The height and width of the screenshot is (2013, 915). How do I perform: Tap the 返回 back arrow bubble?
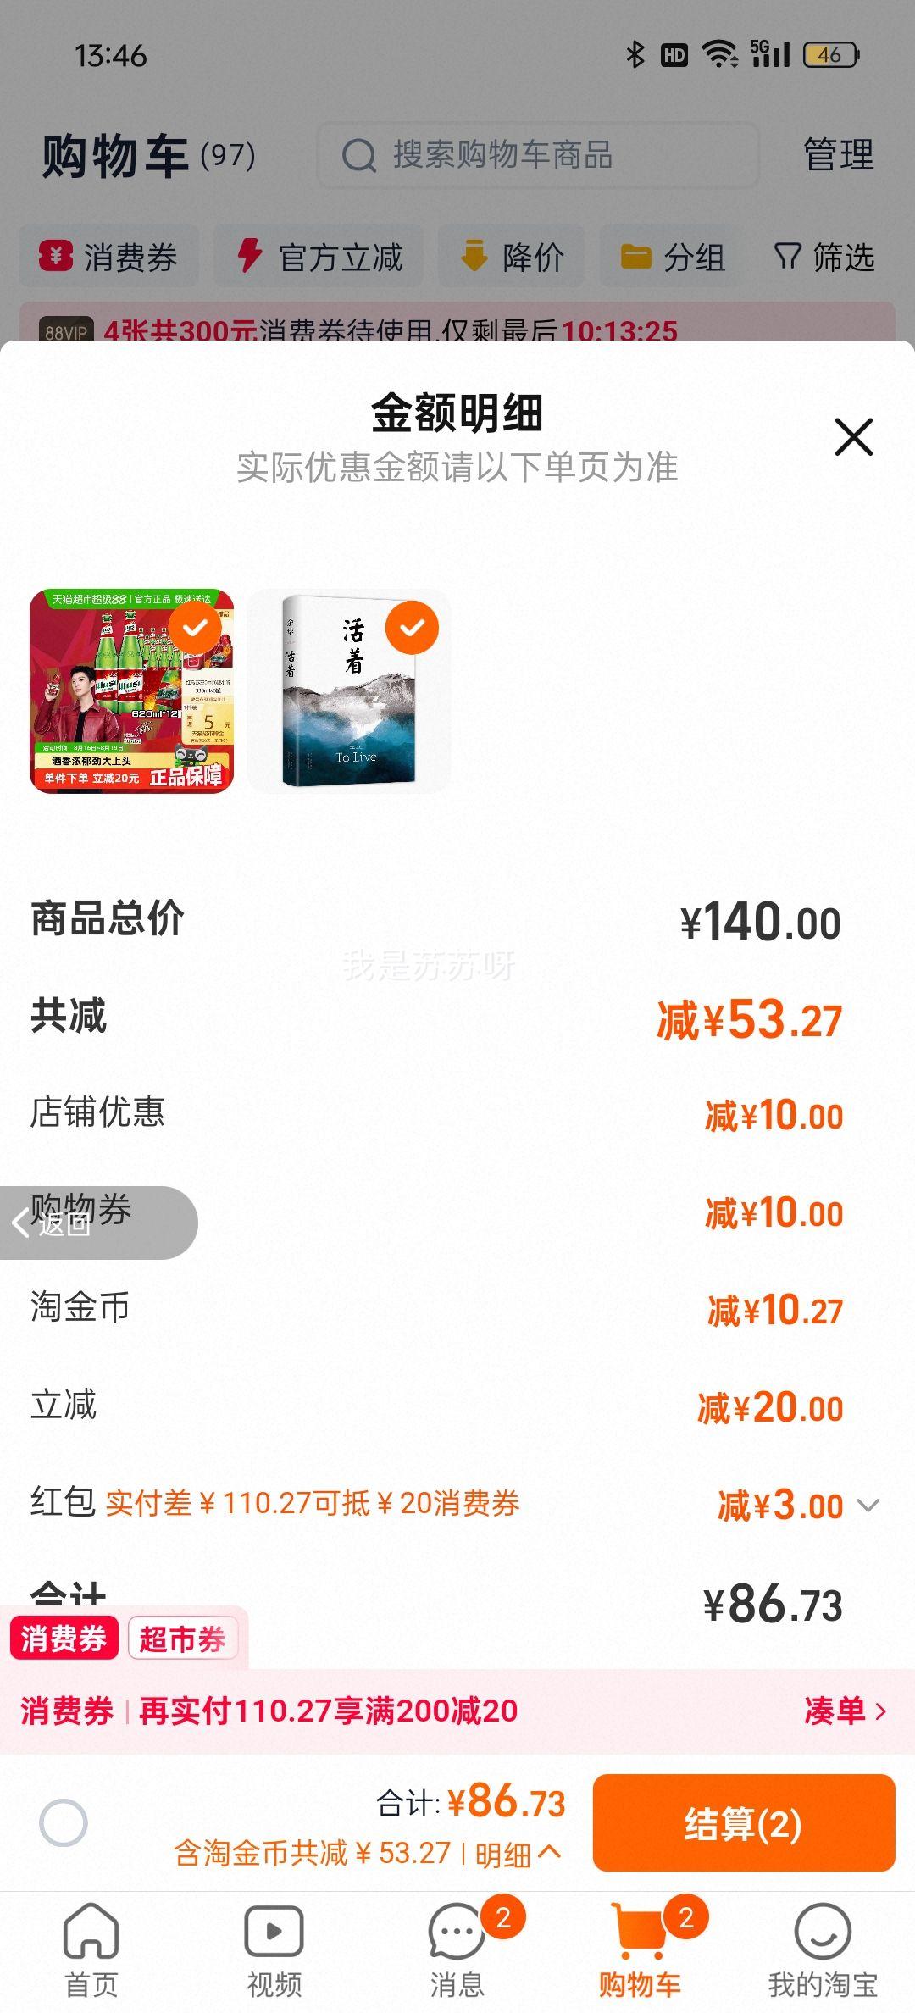[98, 1223]
